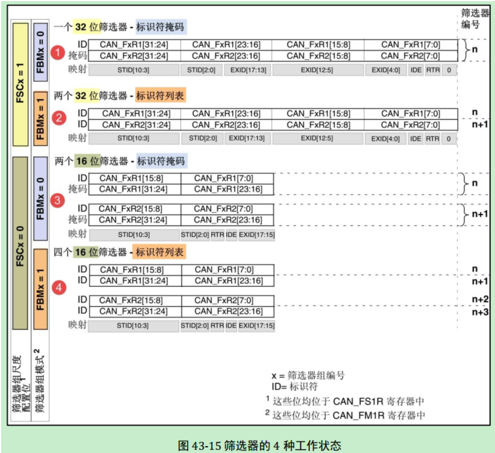495x453 pixels.
Task: Click the legend line x = 筛选器组编号
Action: coord(308,376)
